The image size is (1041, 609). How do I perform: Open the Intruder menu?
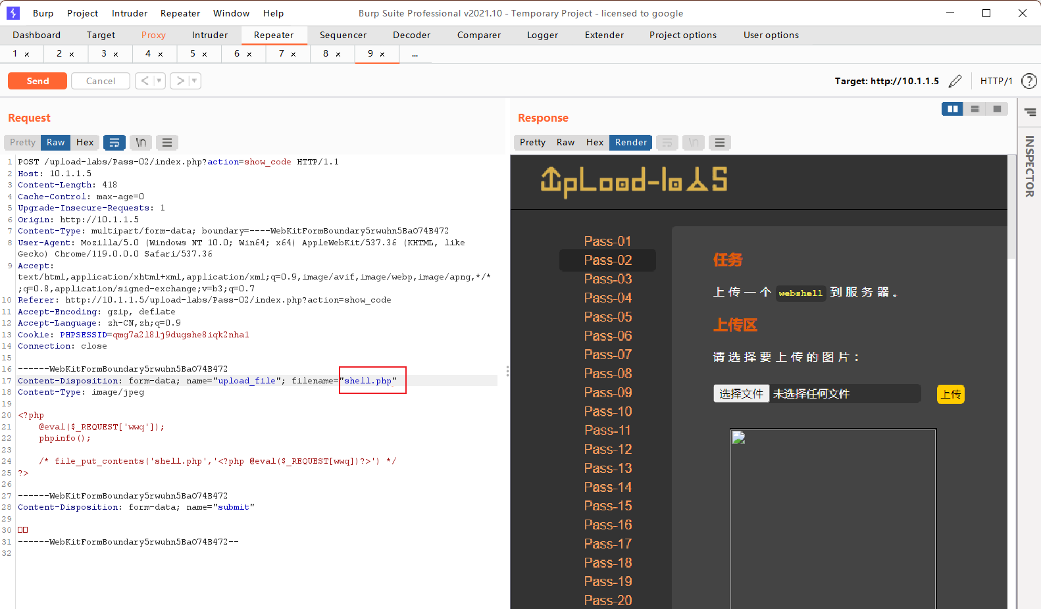[130, 13]
